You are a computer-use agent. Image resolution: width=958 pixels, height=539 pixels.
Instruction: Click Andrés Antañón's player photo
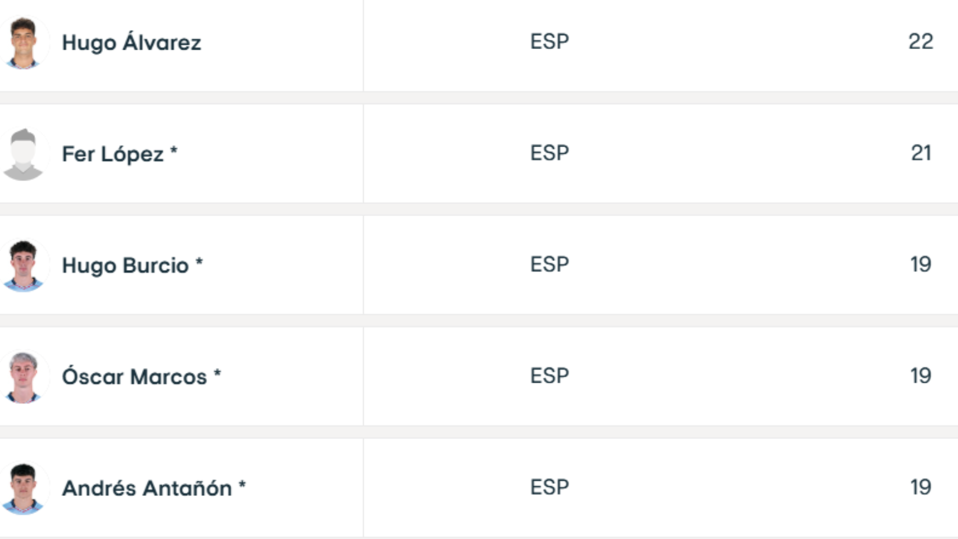pyautogui.click(x=23, y=488)
